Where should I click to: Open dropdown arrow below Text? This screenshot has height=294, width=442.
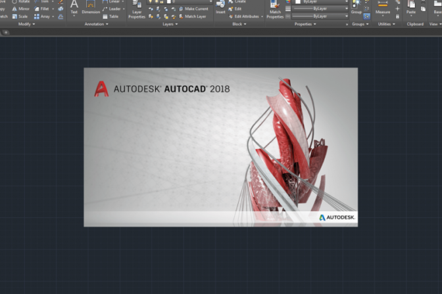[74, 16]
